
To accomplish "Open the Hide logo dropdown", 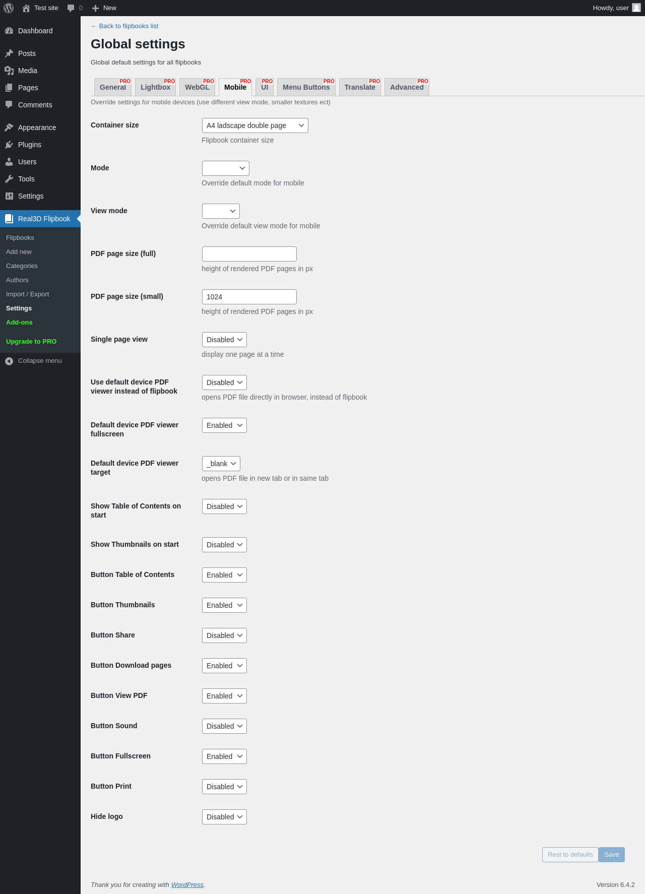I will 224,817.
